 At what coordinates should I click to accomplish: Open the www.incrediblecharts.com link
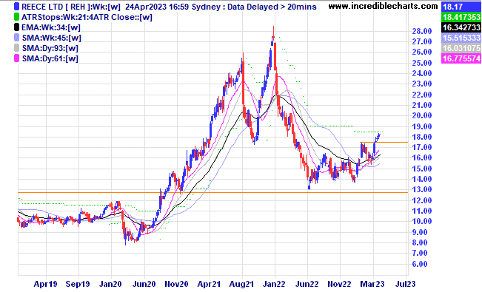point(383,6)
